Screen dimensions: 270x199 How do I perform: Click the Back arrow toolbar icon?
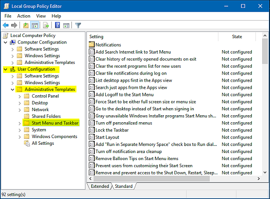(x=6, y=25)
